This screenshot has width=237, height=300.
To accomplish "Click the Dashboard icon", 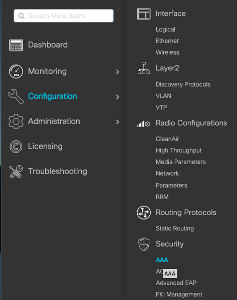I will point(16,45).
